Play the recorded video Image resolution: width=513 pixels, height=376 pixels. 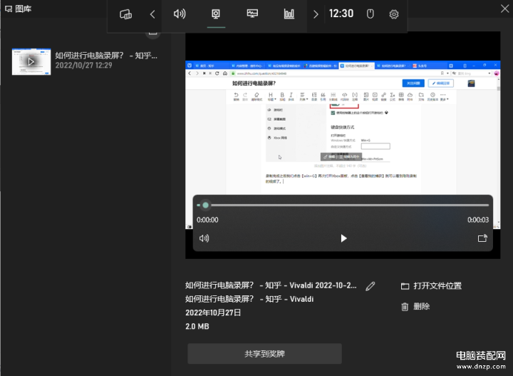(x=343, y=238)
